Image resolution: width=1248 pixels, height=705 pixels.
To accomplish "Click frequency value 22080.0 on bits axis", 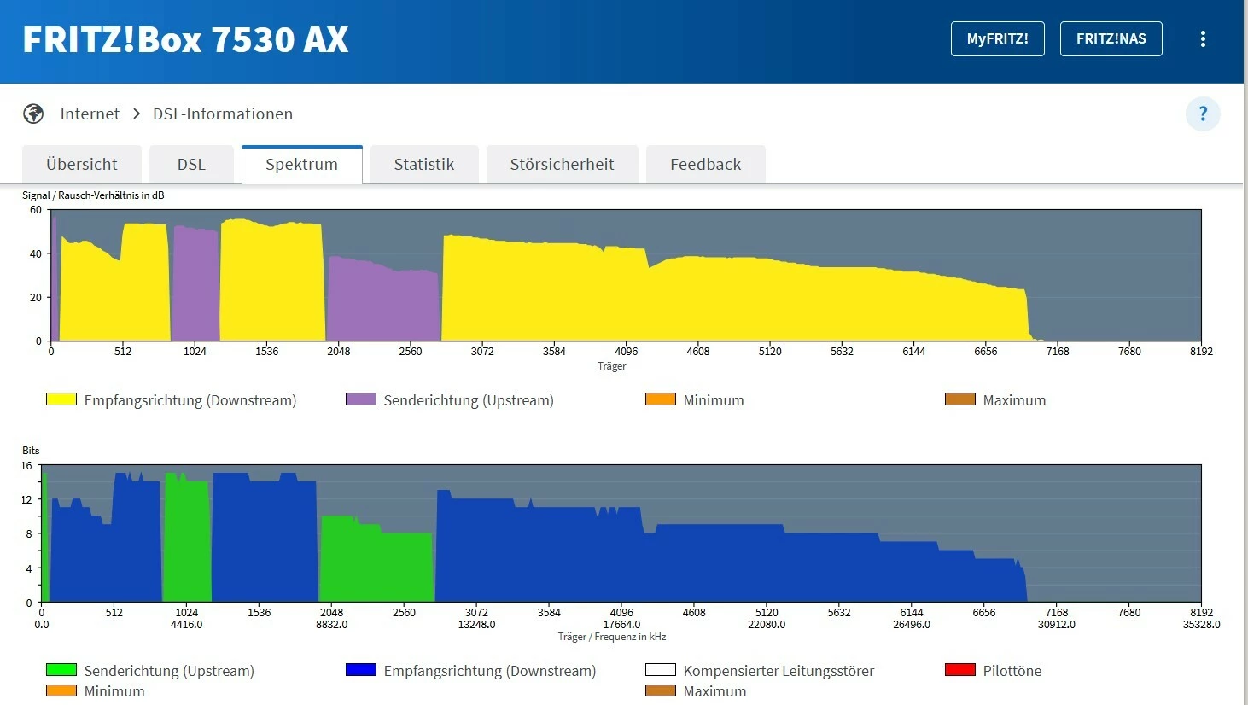I will pos(767,625).
